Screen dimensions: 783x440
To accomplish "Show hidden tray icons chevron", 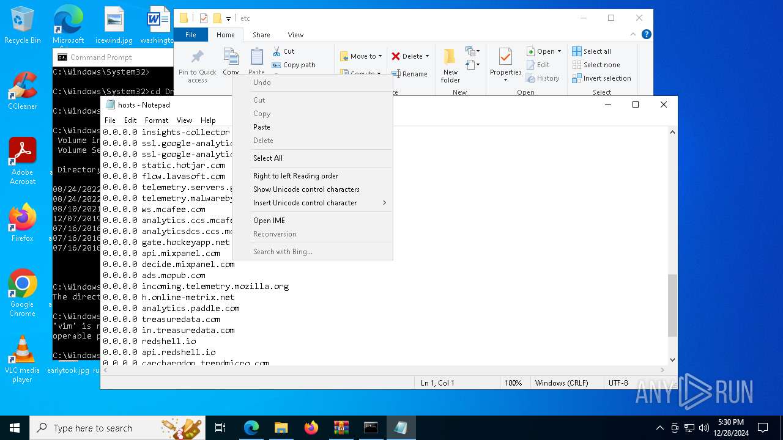I will coord(659,428).
